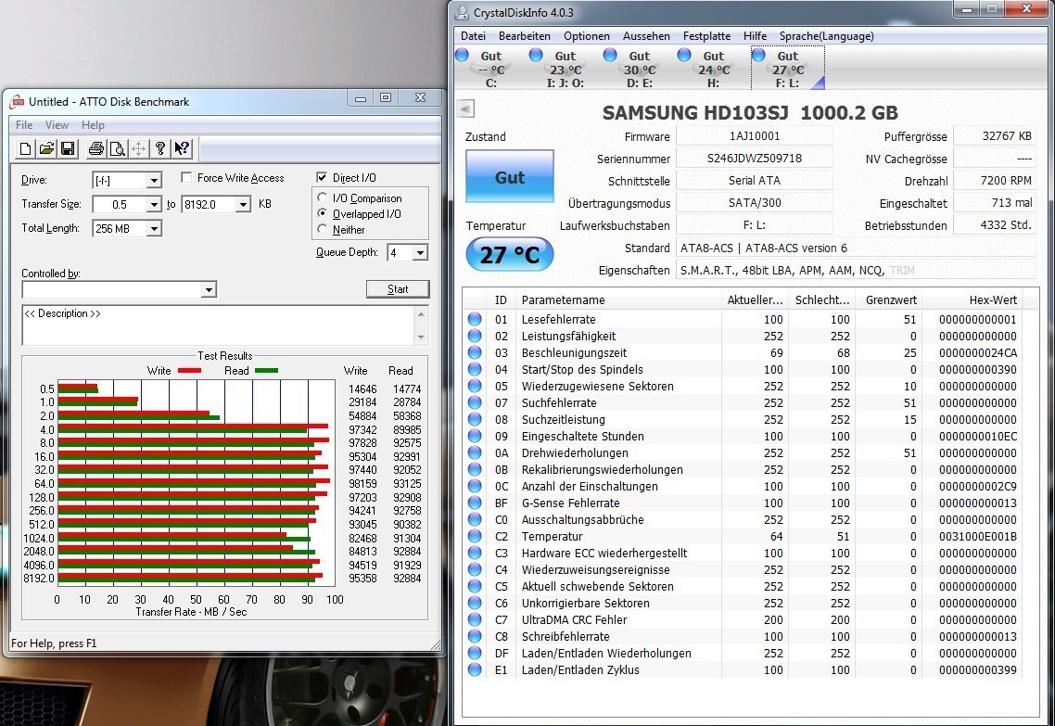Click the CrystalDiskInfo title bar icon
Image resolution: width=1055 pixels, height=726 pixels.
(463, 12)
